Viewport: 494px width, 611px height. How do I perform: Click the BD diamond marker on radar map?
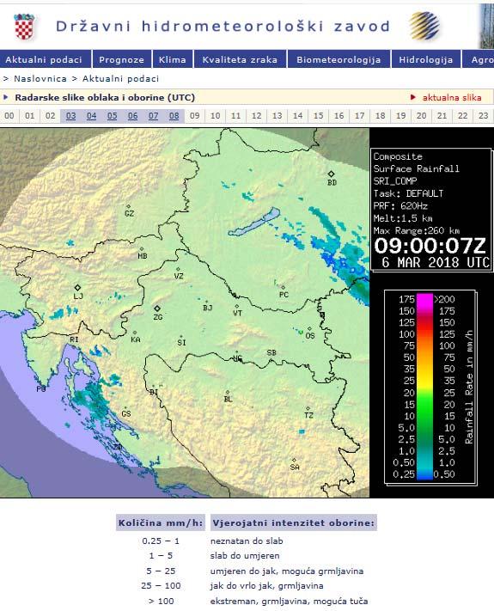click(x=331, y=174)
